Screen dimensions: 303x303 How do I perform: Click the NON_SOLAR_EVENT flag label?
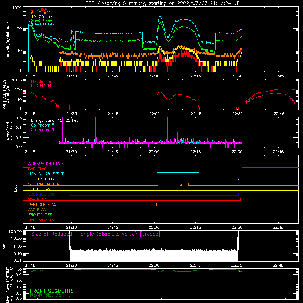pyautogui.click(x=46, y=174)
